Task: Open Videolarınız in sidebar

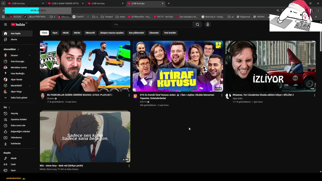Action: [x=17, y=138]
